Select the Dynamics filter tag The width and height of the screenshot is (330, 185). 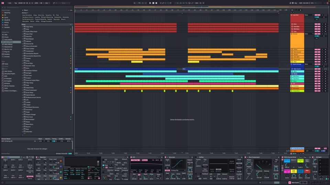(x=48, y=15)
